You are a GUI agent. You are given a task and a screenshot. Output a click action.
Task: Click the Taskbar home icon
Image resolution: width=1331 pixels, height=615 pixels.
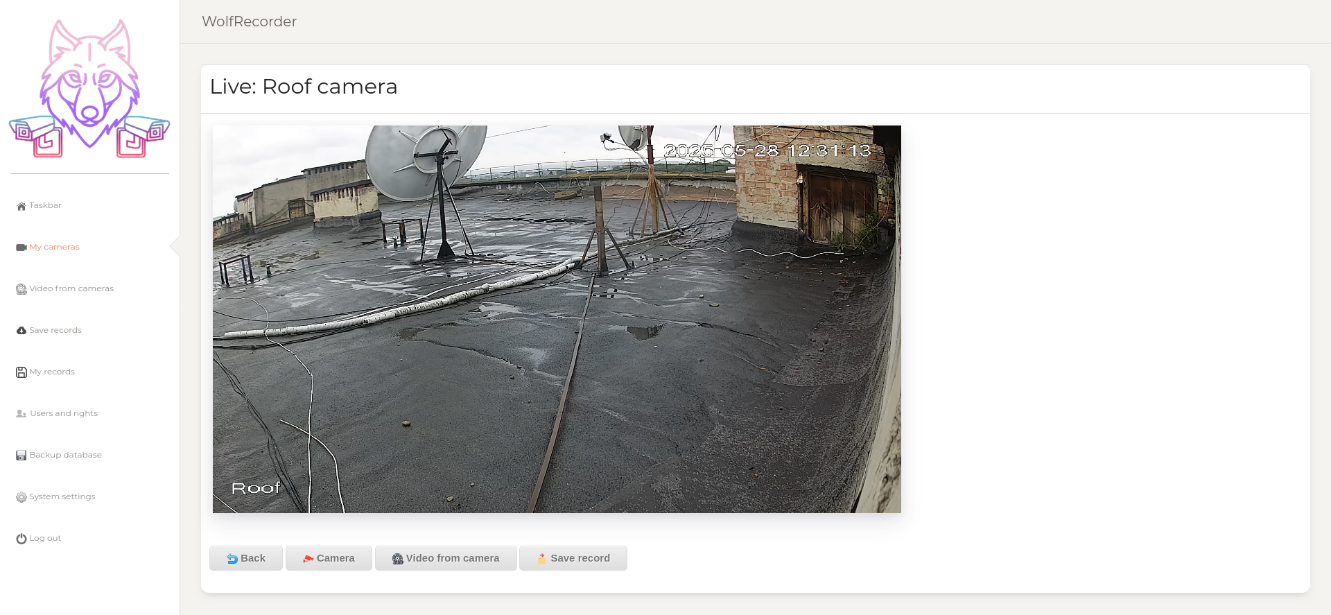[x=21, y=206]
